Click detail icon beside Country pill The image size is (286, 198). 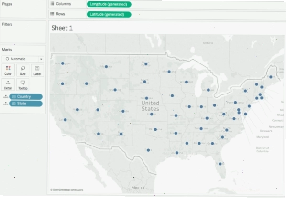(6, 97)
